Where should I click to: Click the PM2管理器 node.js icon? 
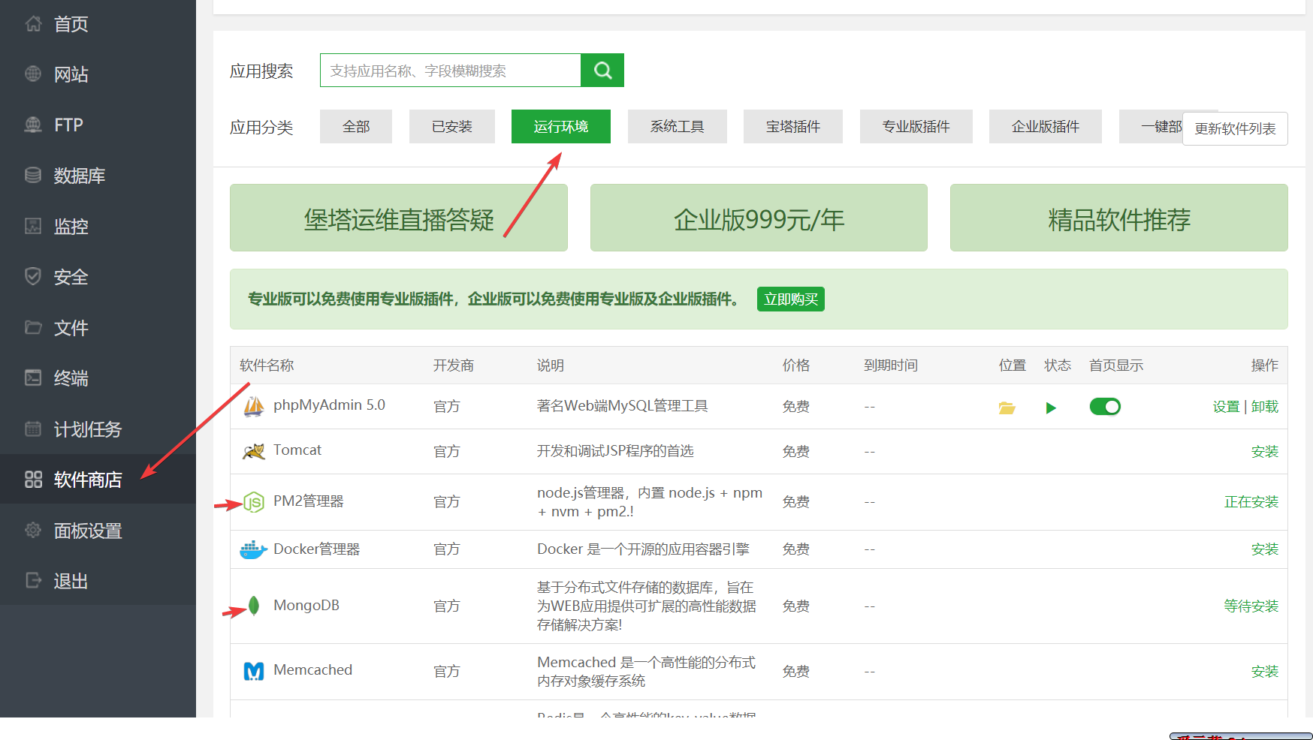(254, 501)
